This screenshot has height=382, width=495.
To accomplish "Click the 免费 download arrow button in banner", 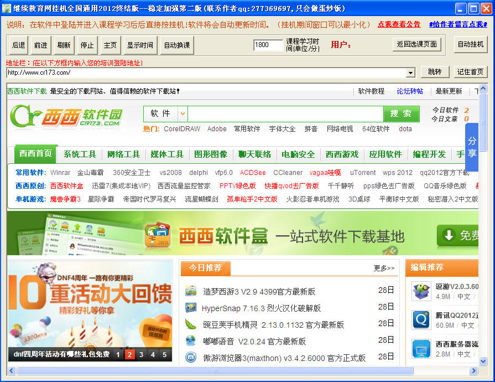I will click(458, 235).
